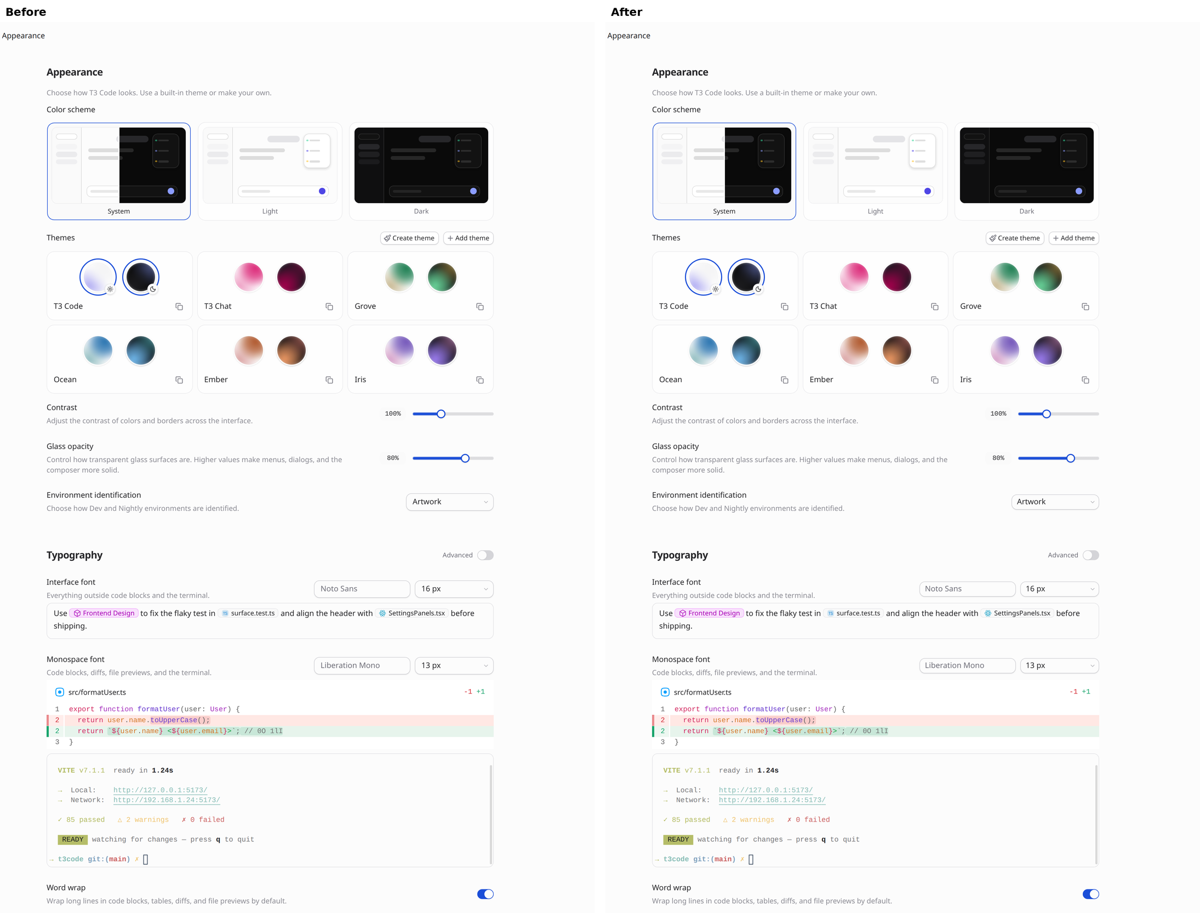Select System color scheme in After panel

tap(724, 171)
